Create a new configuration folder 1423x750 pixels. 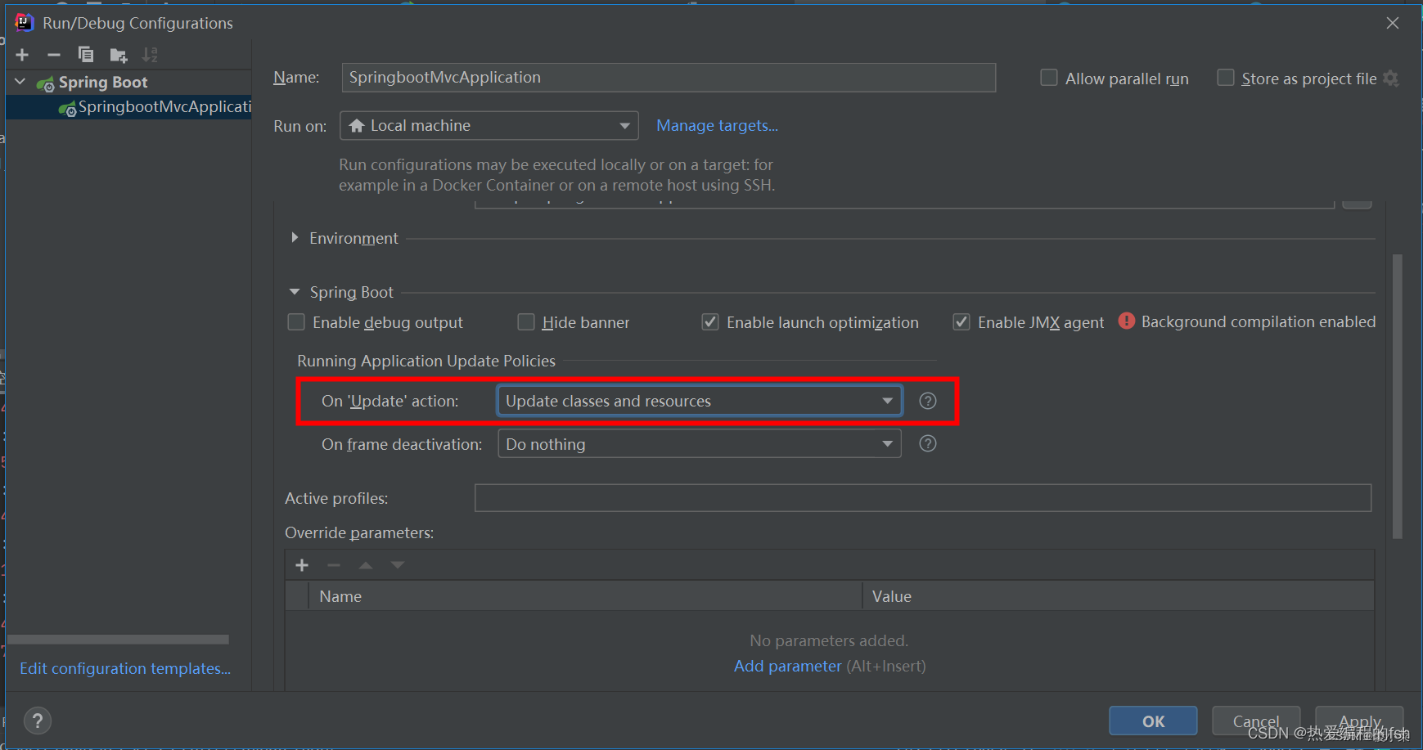(119, 55)
